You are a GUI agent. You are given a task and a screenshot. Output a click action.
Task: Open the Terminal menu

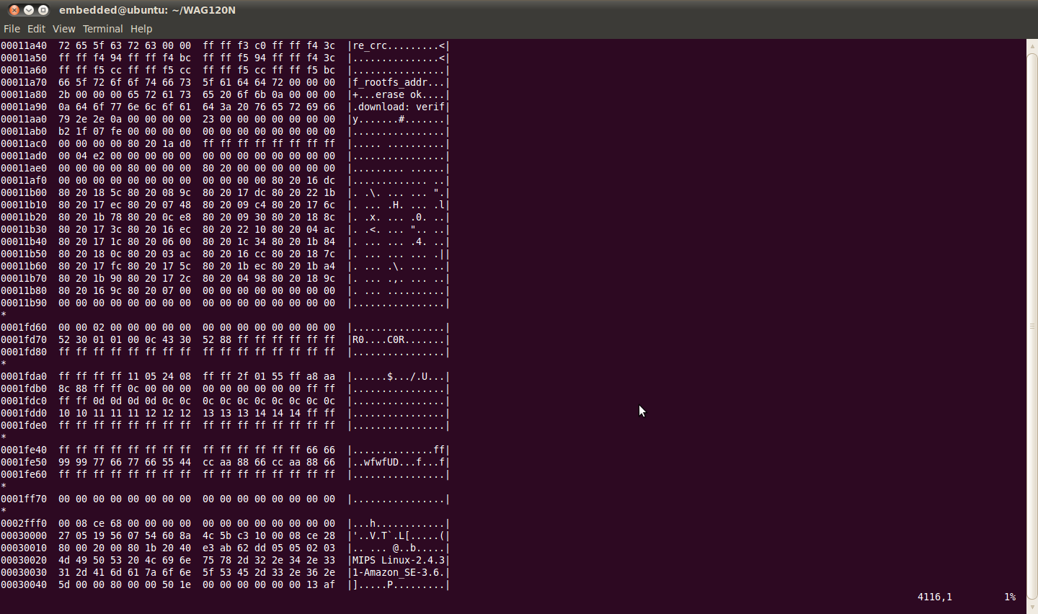(x=102, y=29)
